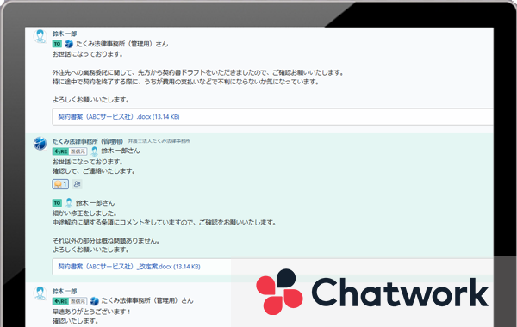
Task: Click the sender name たくみ法律事務所（管理用）
Action: (88, 141)
